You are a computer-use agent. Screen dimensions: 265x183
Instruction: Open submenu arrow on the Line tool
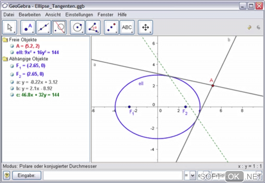point(49,32)
